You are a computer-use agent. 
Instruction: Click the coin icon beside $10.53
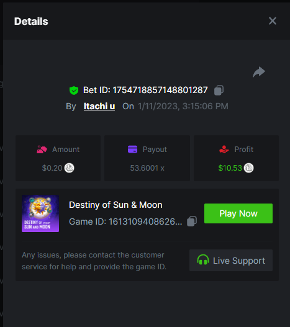248,168
